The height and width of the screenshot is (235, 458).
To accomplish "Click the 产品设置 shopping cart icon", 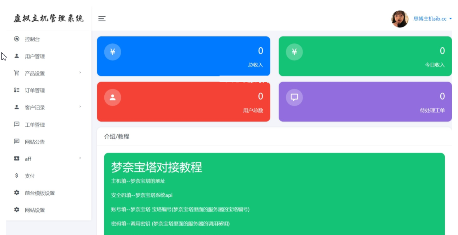I will [17, 73].
